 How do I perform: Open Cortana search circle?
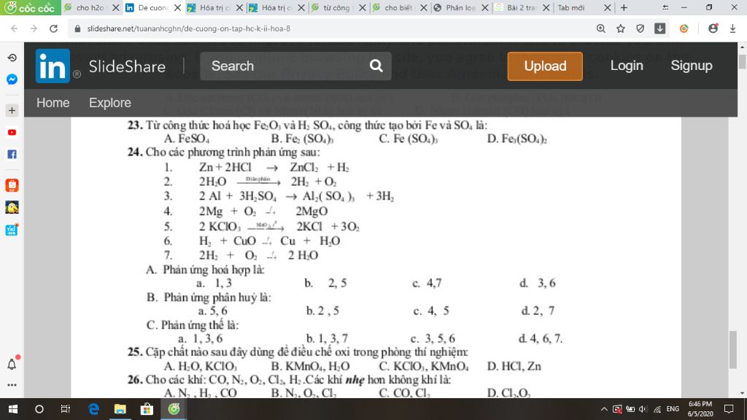tap(39, 409)
